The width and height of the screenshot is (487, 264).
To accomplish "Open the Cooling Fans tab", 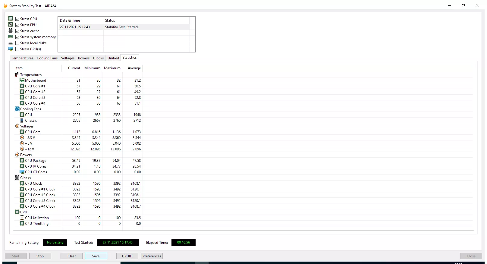I will pos(47,58).
